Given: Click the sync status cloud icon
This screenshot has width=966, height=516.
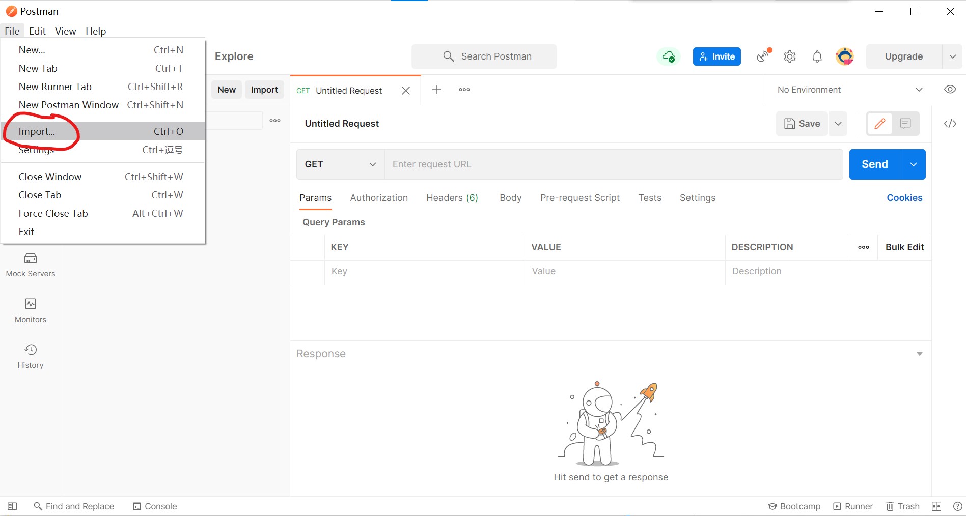Looking at the screenshot, I should pos(668,56).
